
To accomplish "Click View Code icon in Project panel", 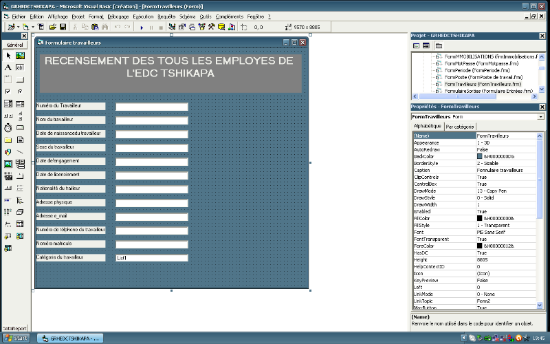I will (x=417, y=45).
